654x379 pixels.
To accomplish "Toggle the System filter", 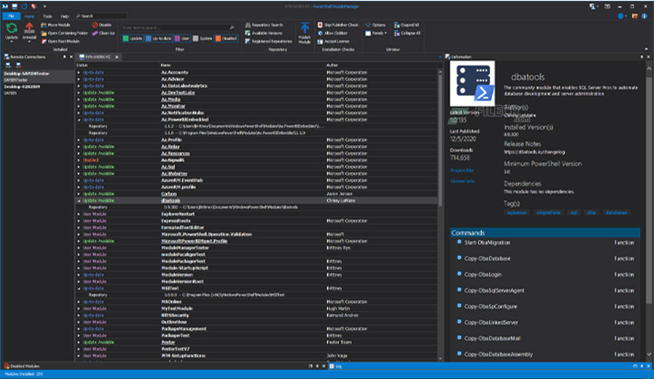I will pyautogui.click(x=203, y=38).
